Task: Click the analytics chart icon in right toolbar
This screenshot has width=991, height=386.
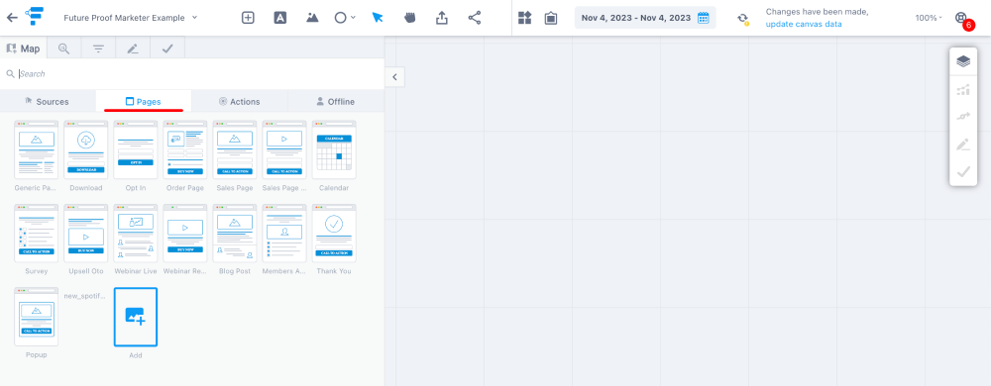Action: click(x=963, y=90)
